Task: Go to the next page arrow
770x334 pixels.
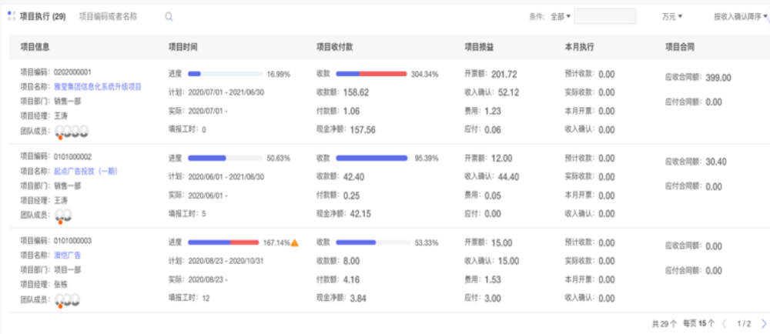Action: click(763, 324)
